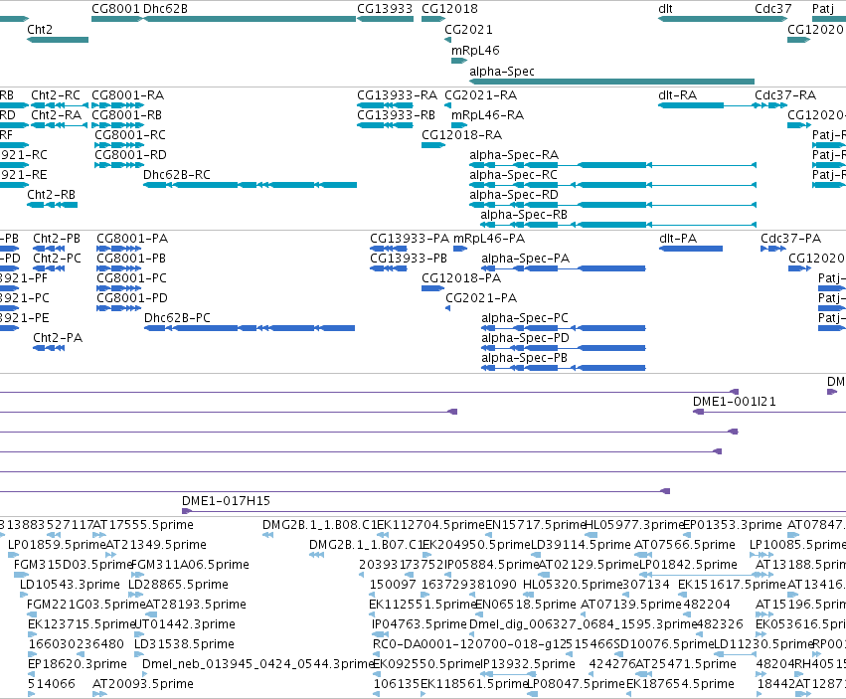Select the alpha-Spec-PC protein label

pos(525,318)
